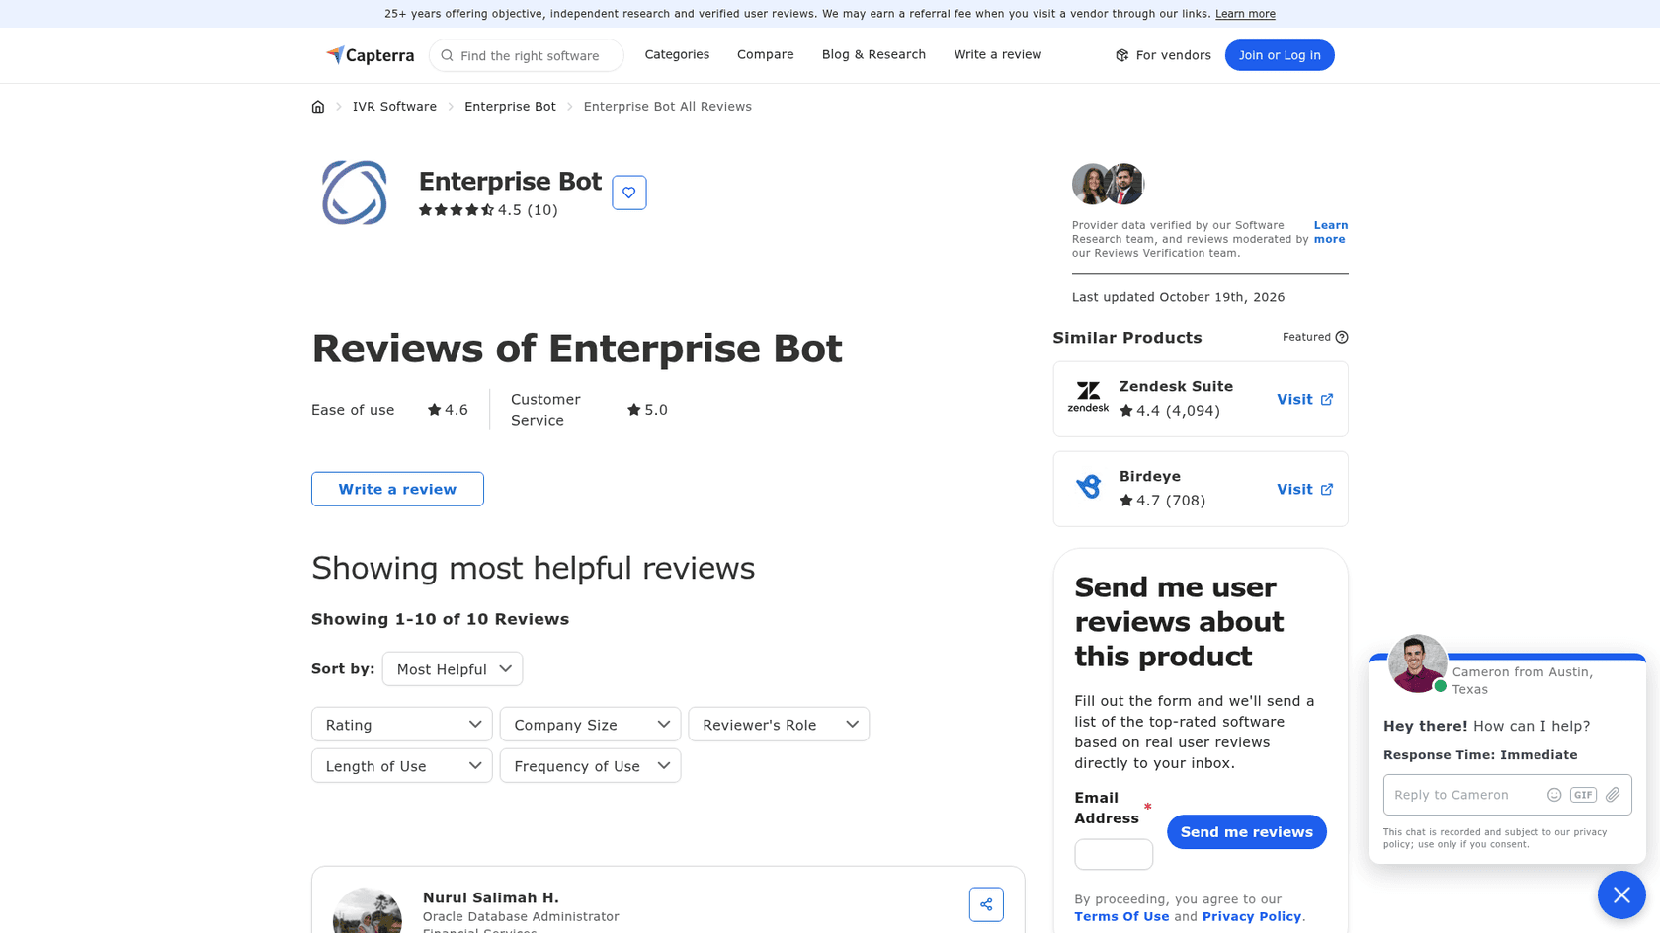Click the Birdeye product title

[1150, 477]
